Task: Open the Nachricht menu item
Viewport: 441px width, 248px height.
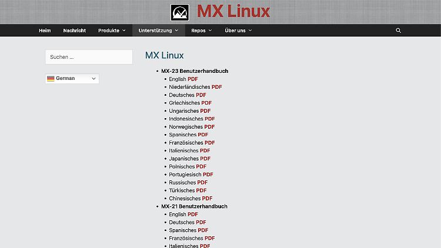Action: [75, 31]
